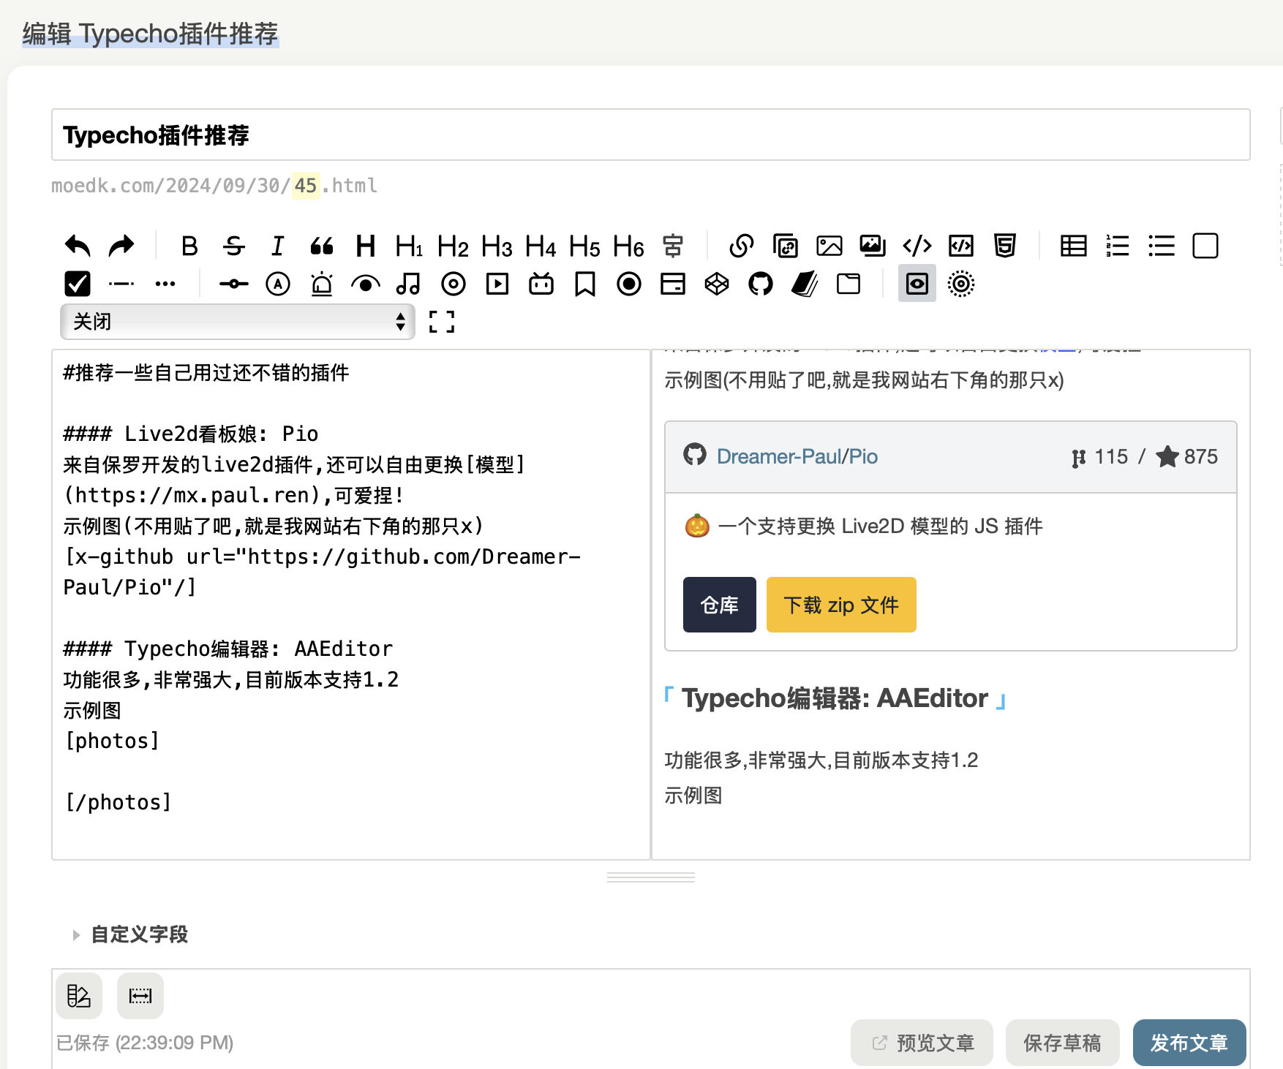Enter fullscreen editing mode with the corners icon

pyautogui.click(x=442, y=322)
